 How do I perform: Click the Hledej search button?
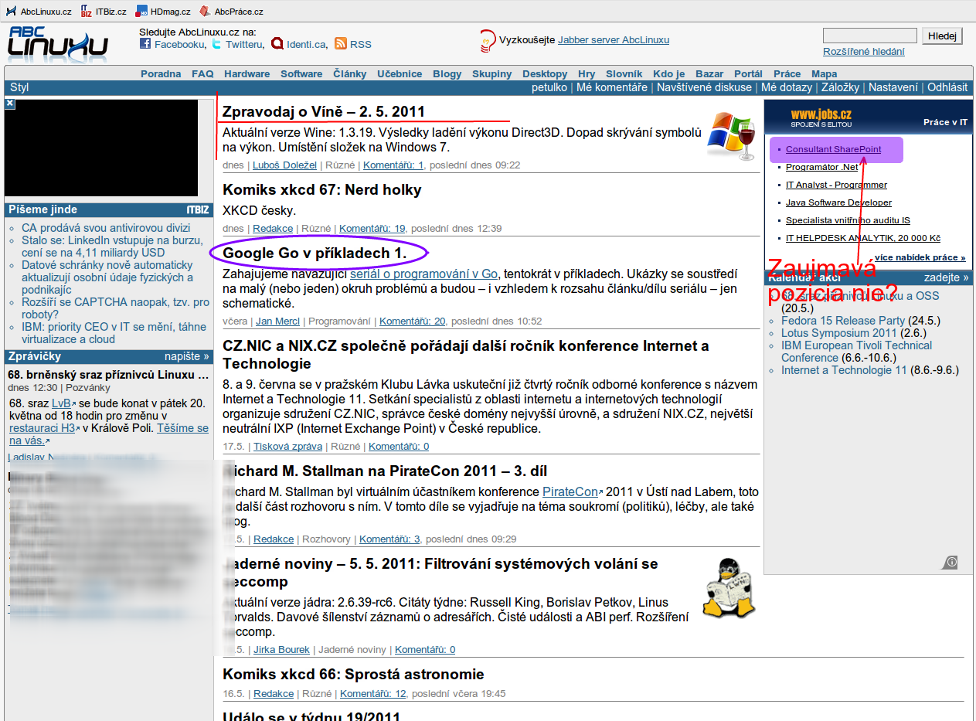[x=943, y=36]
